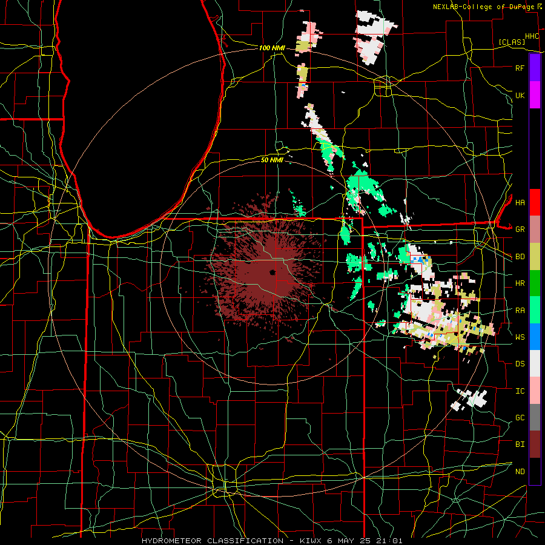Viewport: 545px width, 545px height.
Task: Select the HR legend label text
Action: (520, 283)
